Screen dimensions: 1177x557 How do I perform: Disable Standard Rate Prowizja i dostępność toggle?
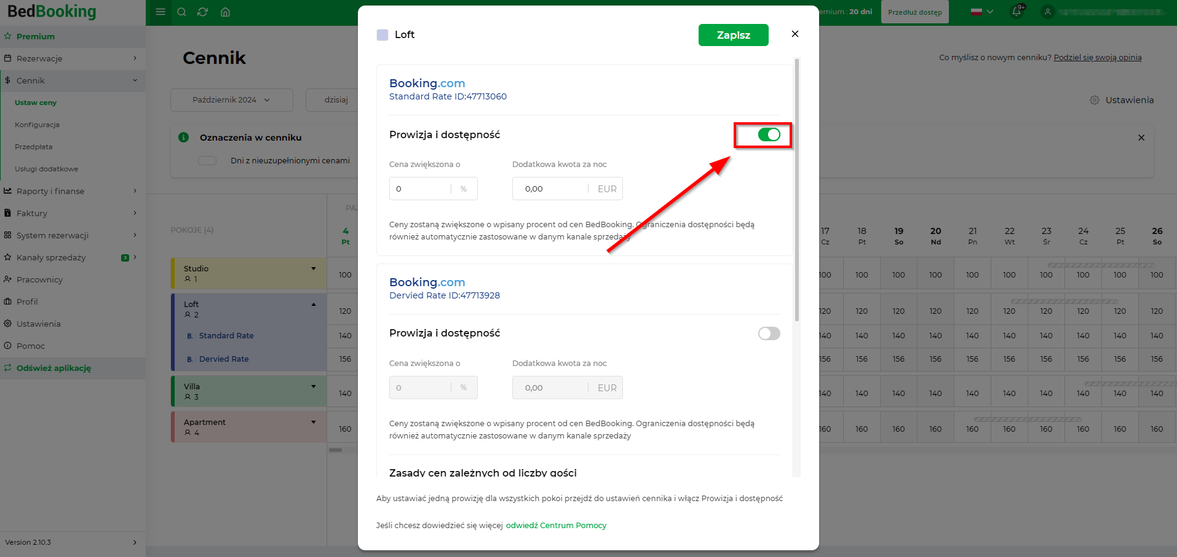[769, 134]
